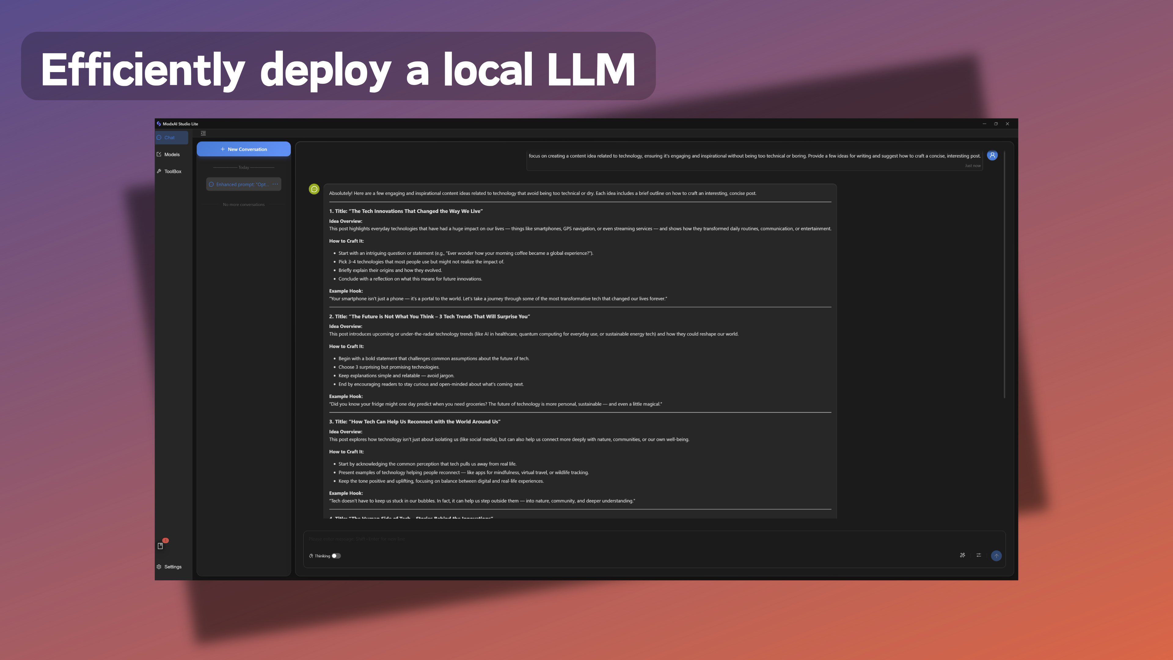Collapse the conversation list panel
The height and width of the screenshot is (660, 1173).
203,134
